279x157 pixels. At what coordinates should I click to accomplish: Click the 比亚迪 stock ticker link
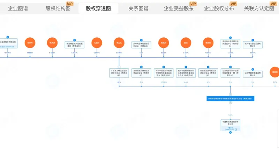pyautogui.click(x=7, y=47)
